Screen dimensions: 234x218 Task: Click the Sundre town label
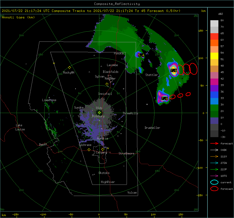point(79,108)
